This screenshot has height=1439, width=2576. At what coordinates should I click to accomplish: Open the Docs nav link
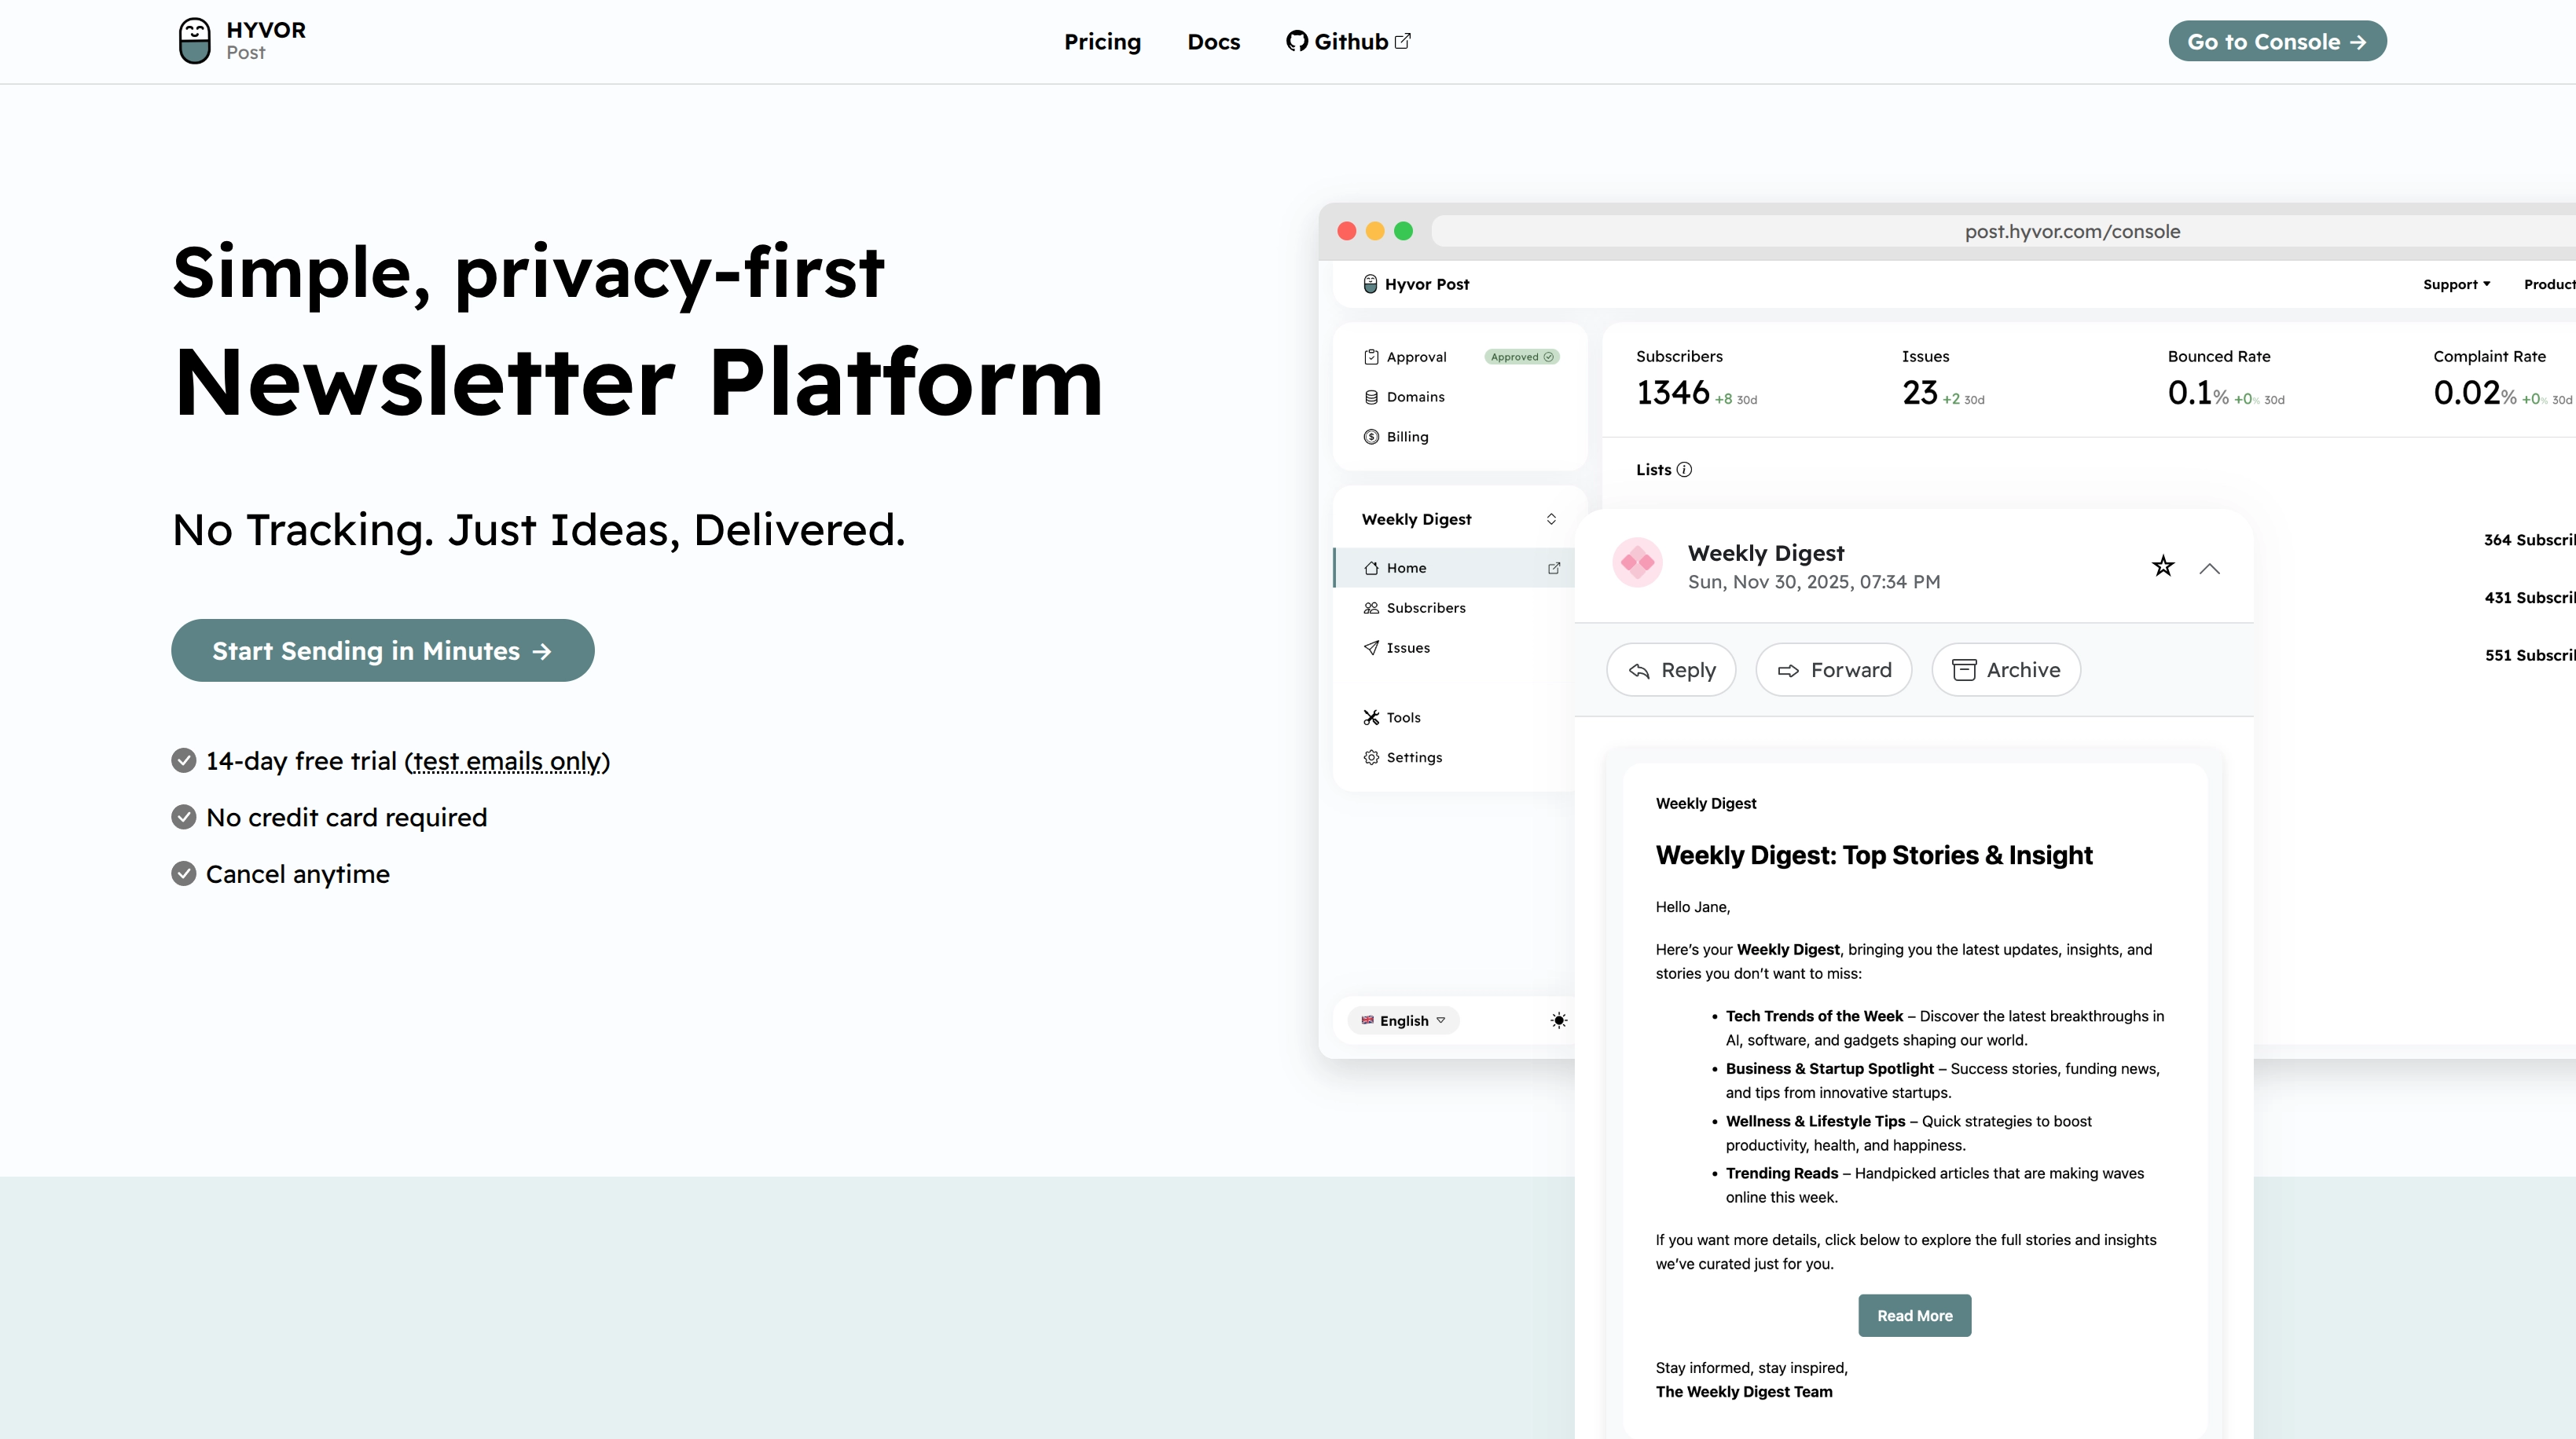coord(1213,41)
